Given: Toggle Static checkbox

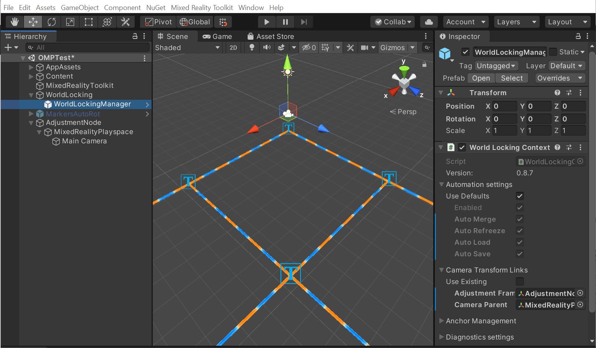Looking at the screenshot, I should 553,52.
